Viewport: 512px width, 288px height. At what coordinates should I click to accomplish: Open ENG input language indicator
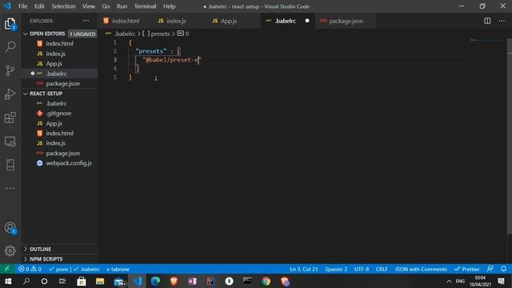(x=460, y=281)
